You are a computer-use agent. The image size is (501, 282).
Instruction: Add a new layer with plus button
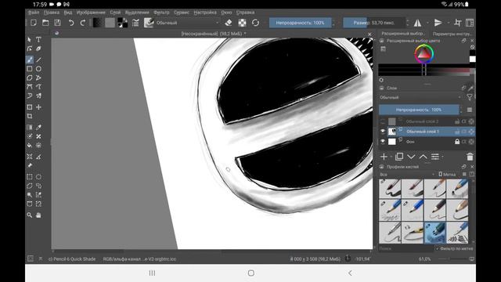pos(384,157)
